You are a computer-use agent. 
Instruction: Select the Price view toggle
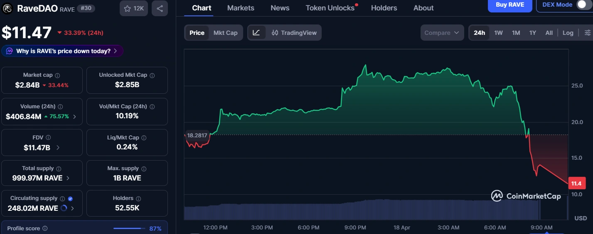[x=197, y=33]
